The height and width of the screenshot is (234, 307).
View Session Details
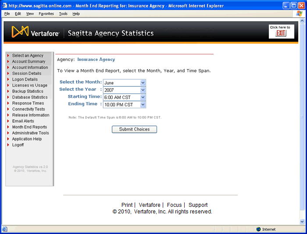(x=27, y=73)
